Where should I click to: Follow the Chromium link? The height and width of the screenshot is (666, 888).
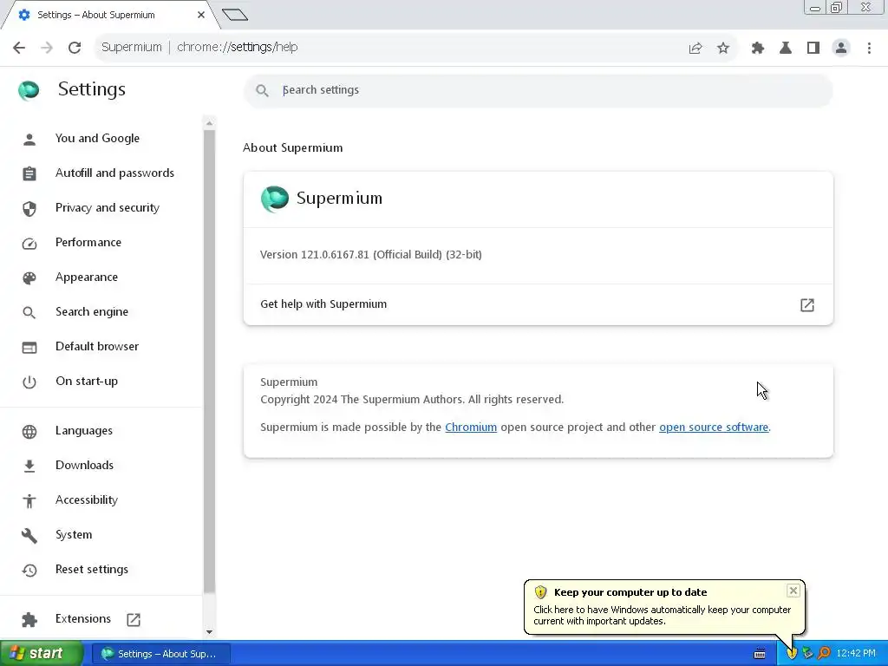tap(471, 427)
